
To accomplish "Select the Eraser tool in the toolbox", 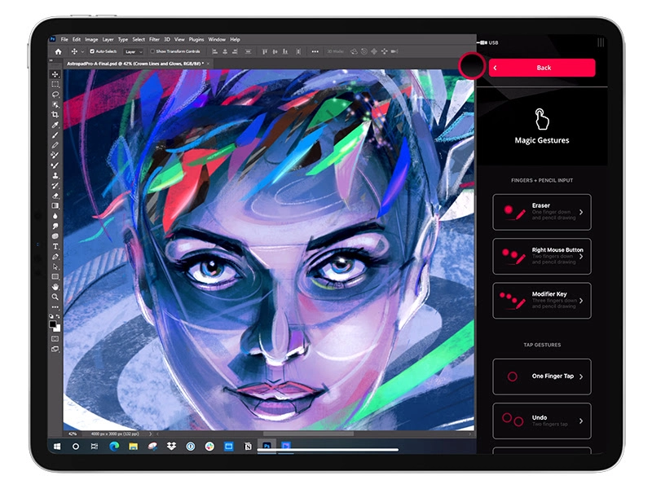I will [55, 196].
